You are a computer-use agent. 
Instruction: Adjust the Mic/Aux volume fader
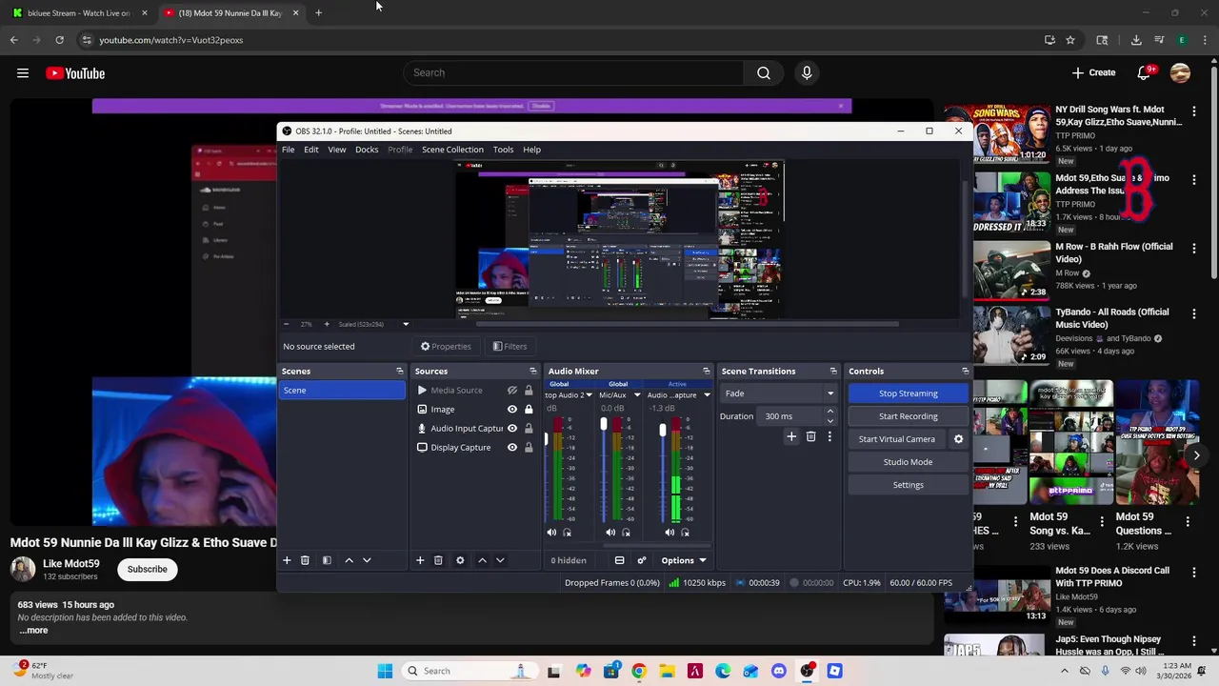pyautogui.click(x=603, y=424)
